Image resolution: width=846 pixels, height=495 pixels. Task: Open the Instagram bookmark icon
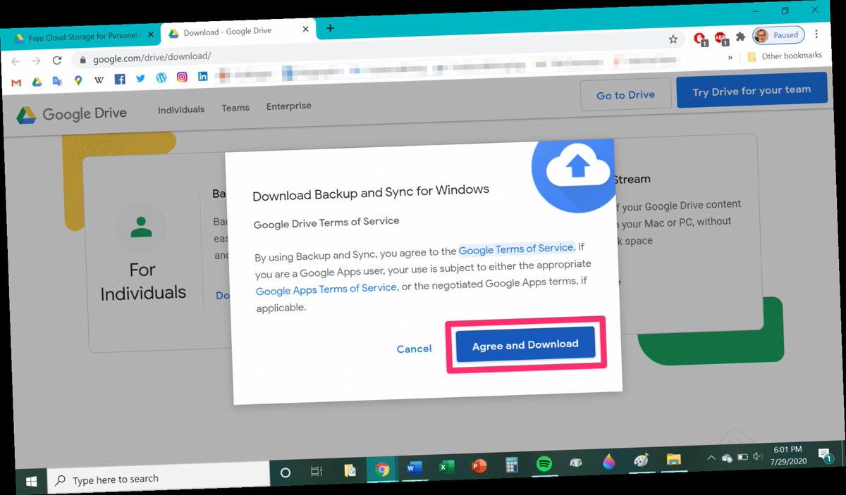point(182,77)
